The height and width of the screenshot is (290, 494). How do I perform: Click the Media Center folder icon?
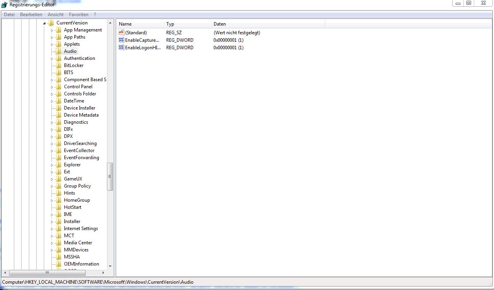[58, 243]
